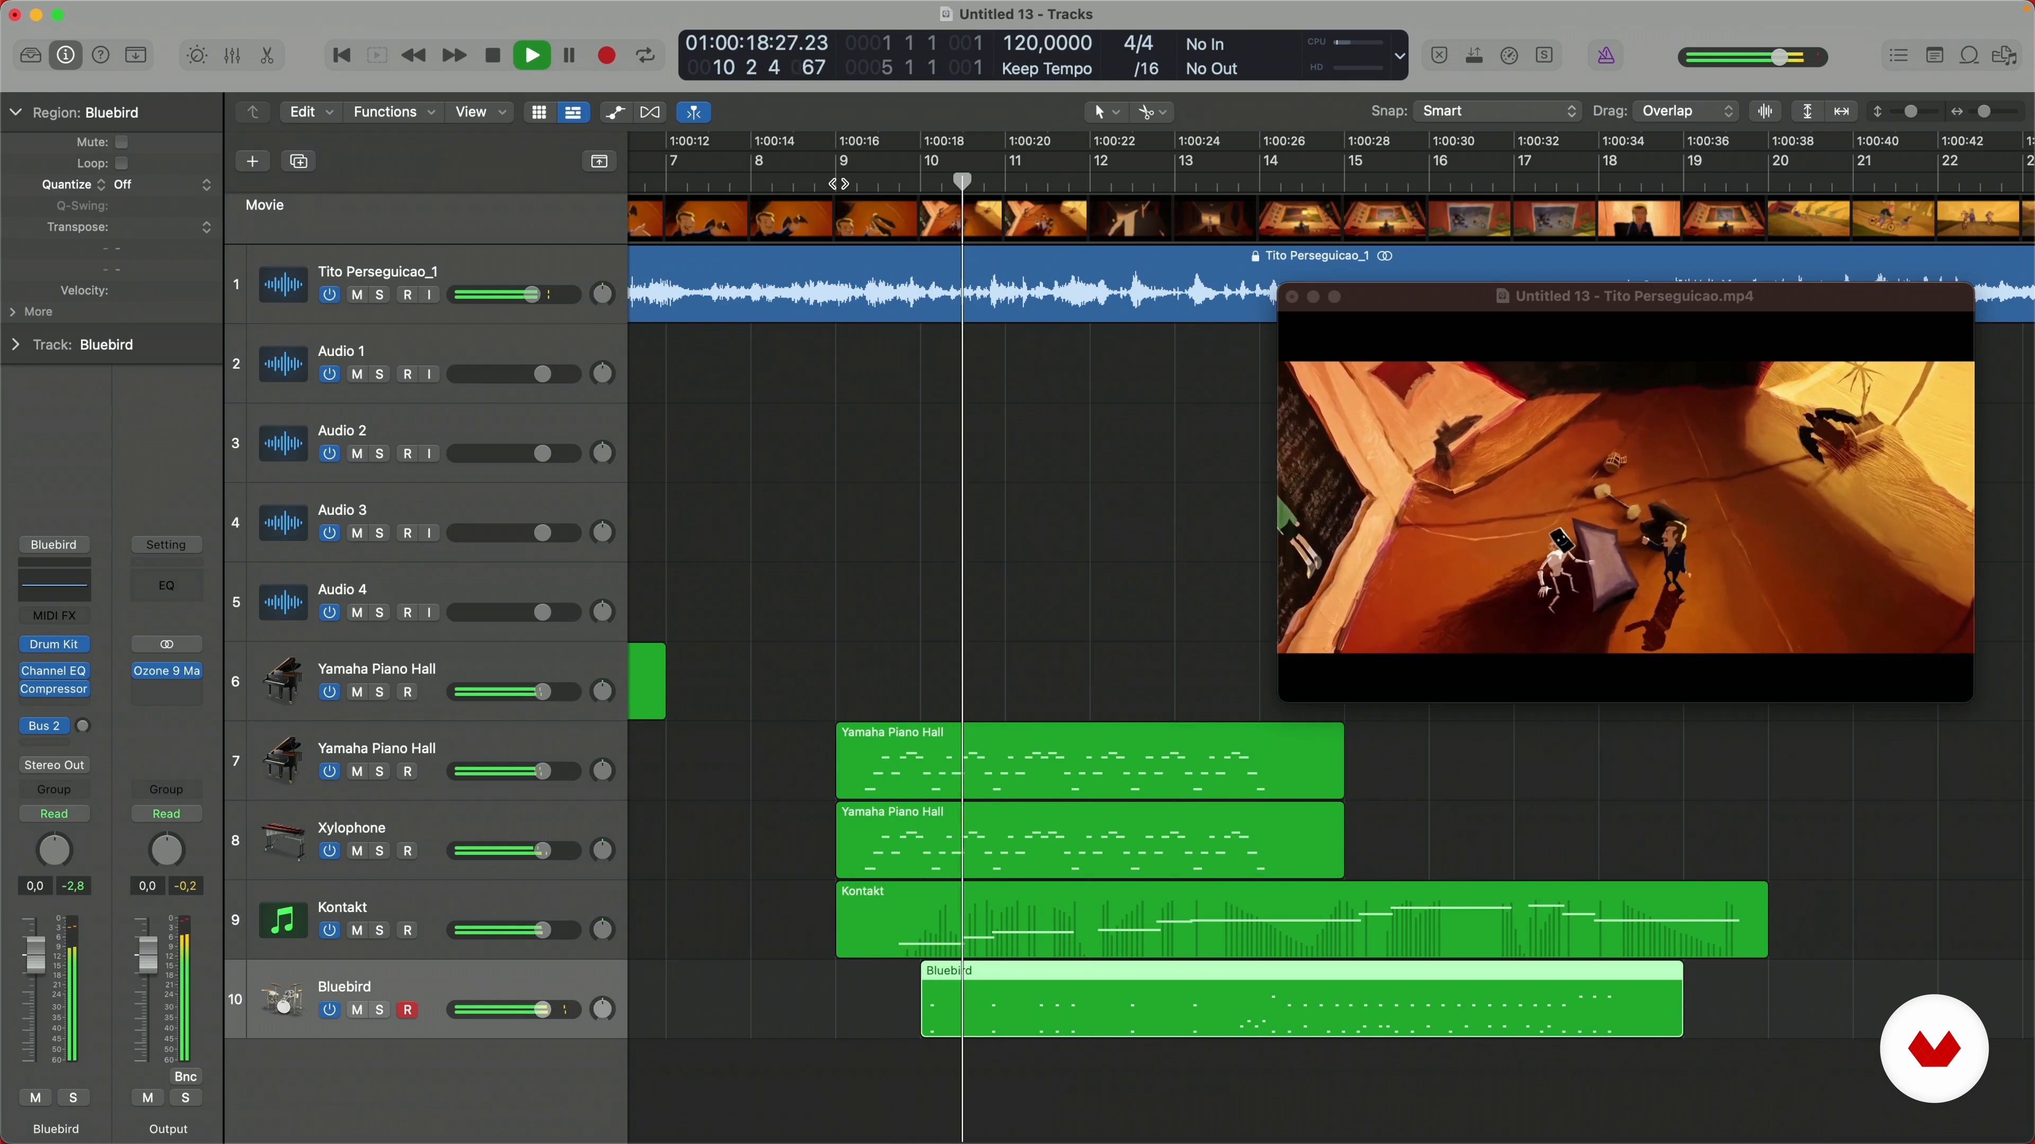Toggle the Inspector info button
The height and width of the screenshot is (1144, 2035).
[x=66, y=55]
